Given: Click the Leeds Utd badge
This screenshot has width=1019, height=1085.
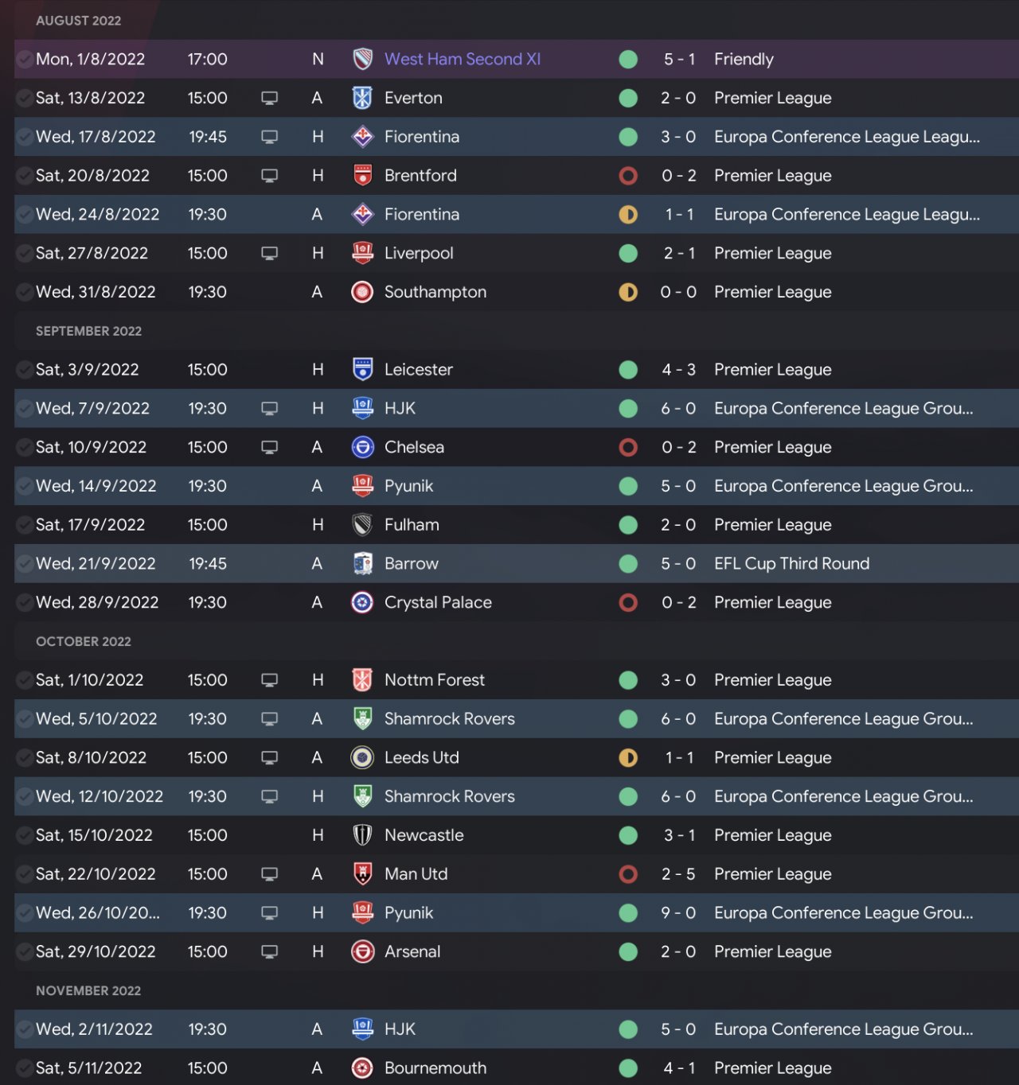Looking at the screenshot, I should click(362, 758).
